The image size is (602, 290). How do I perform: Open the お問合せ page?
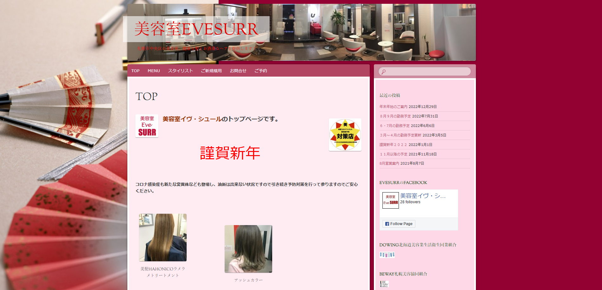[238, 71]
